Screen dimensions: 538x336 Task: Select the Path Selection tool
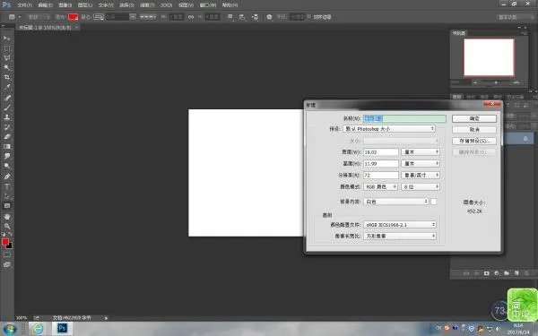(7, 196)
